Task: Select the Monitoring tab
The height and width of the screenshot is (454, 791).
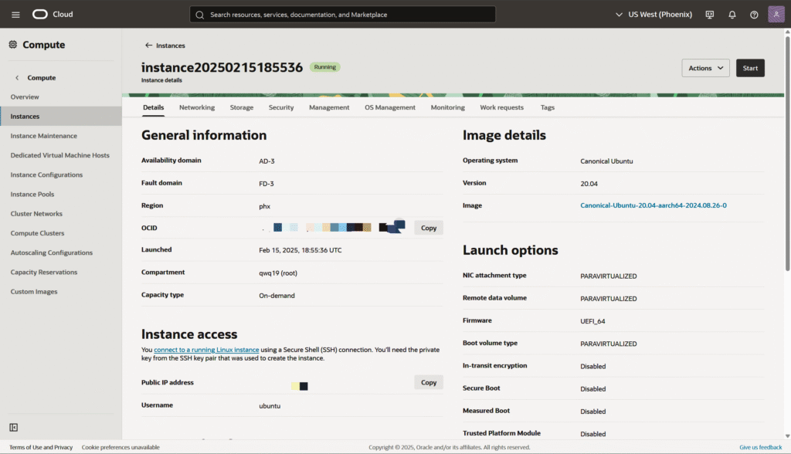Action: point(448,107)
